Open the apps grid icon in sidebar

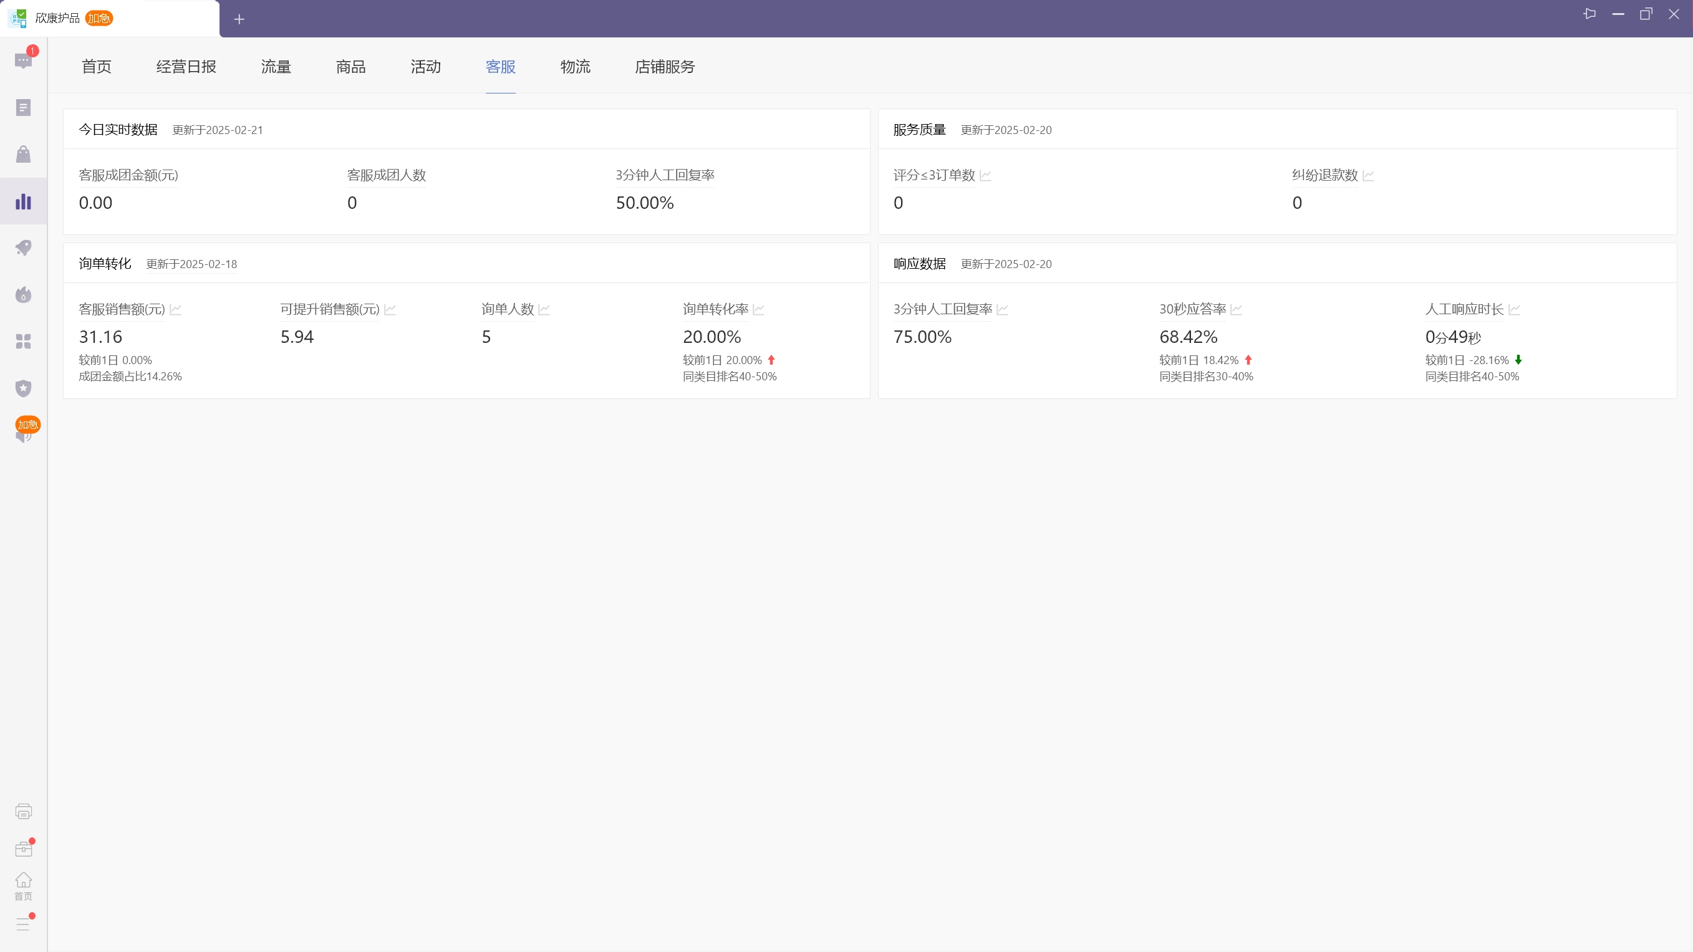pos(23,341)
